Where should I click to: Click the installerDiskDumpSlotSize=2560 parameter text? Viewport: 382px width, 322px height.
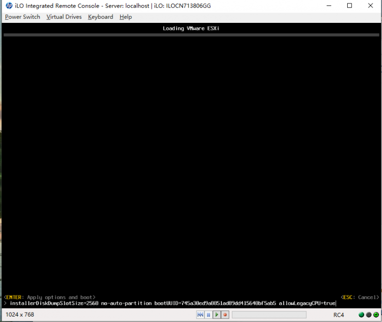tap(54, 303)
